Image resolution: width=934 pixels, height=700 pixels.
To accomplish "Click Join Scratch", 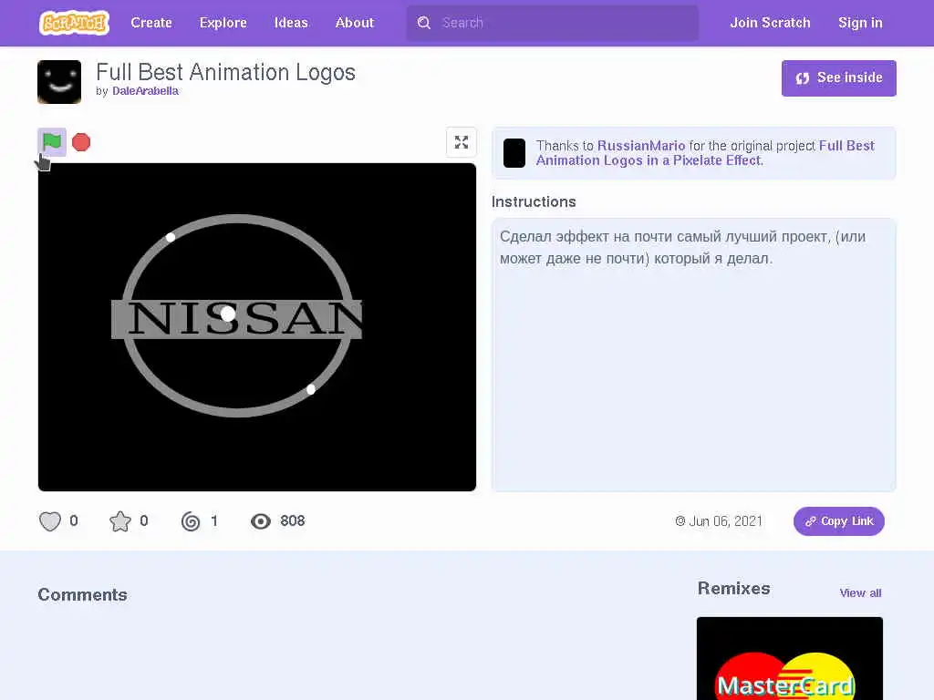I will point(770,23).
